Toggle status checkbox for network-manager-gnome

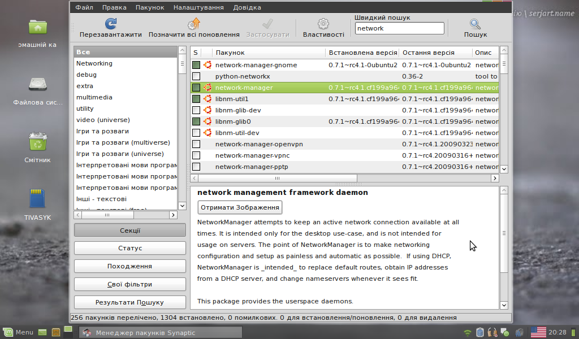196,65
